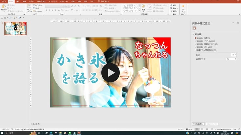Close the Format Background pane
This screenshot has width=241, height=135.
238,23
